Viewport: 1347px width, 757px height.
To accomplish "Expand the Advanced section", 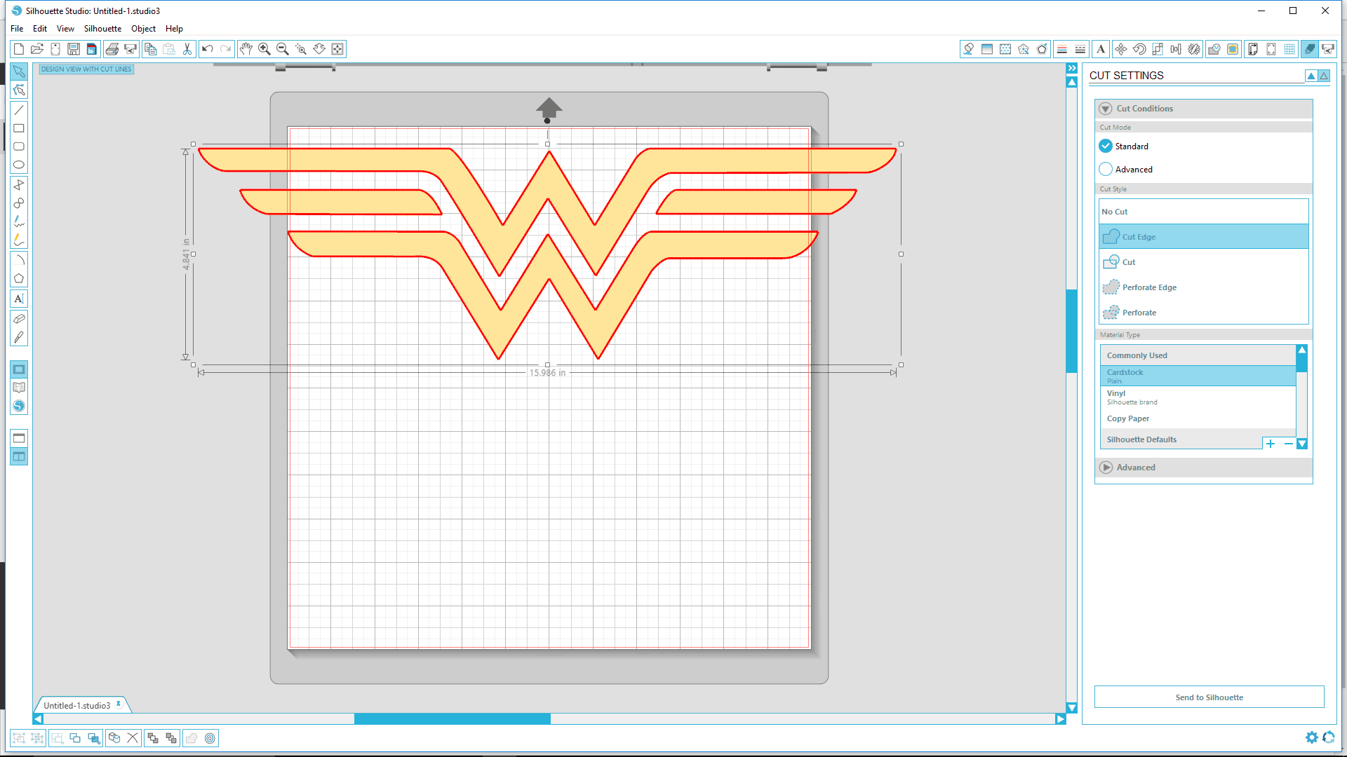I will (x=1106, y=468).
